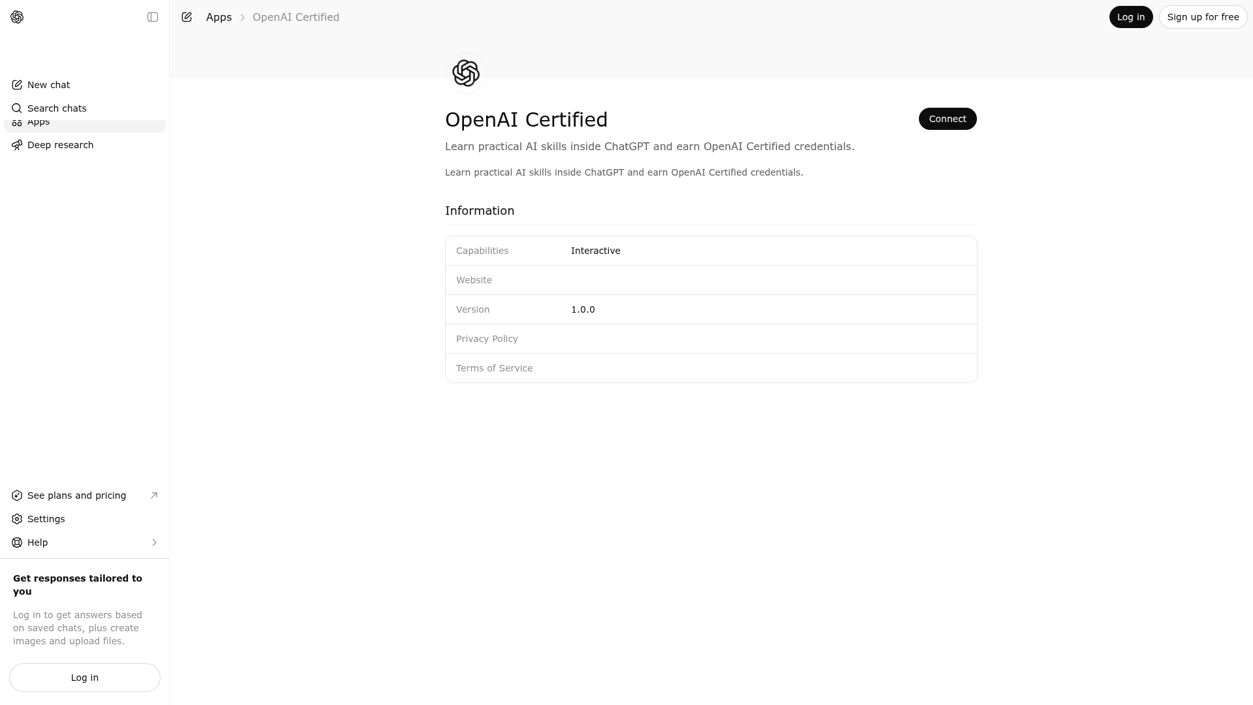Click the New chat edit icon in sidebar
The image size is (1253, 705).
pos(17,85)
